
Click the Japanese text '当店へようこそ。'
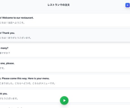pos(16,23)
